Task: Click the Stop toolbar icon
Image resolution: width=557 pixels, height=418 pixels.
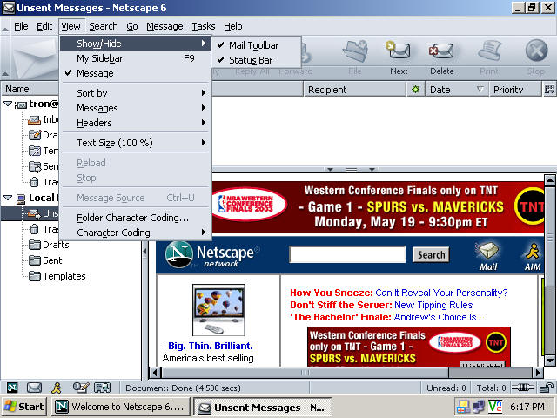Action: 536,57
